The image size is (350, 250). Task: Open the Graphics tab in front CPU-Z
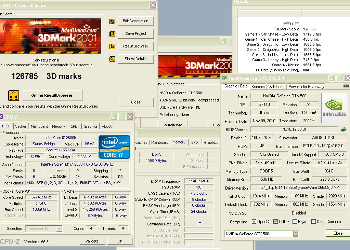[x=90, y=126]
